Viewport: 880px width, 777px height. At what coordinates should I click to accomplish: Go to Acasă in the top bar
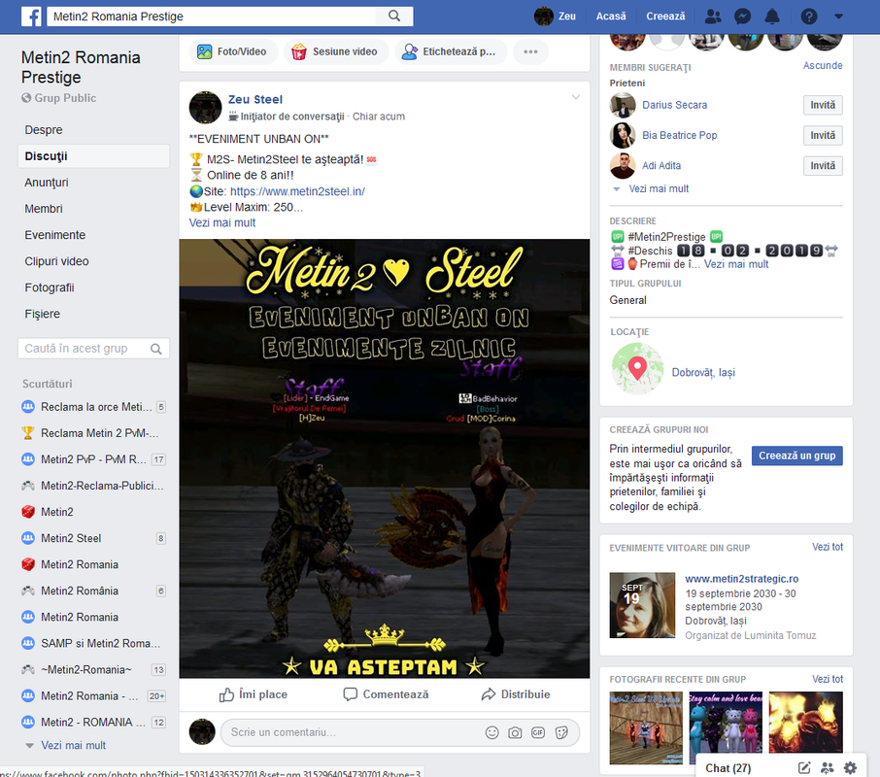611,17
